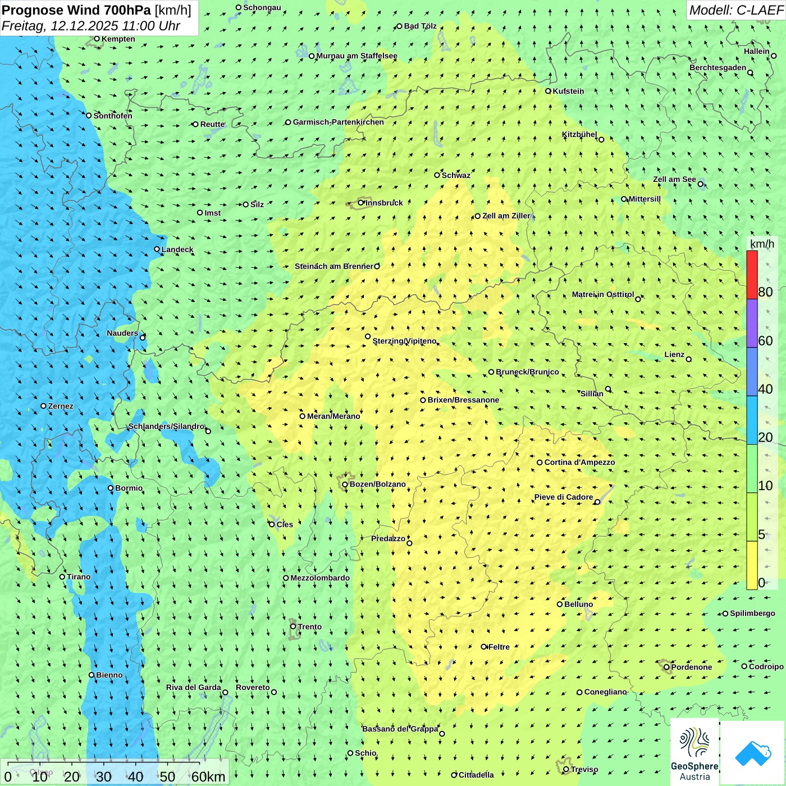Click the GeoSphere Austria logo
The height and width of the screenshot is (786, 786).
tap(694, 753)
